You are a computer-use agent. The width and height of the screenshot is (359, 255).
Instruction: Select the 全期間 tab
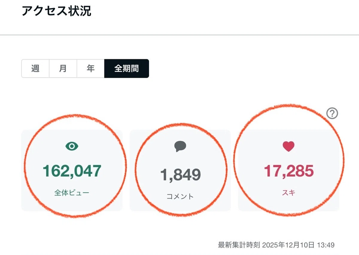127,68
